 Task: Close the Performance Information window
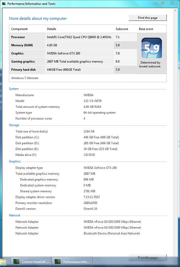pyautogui.click(x=172, y=3)
